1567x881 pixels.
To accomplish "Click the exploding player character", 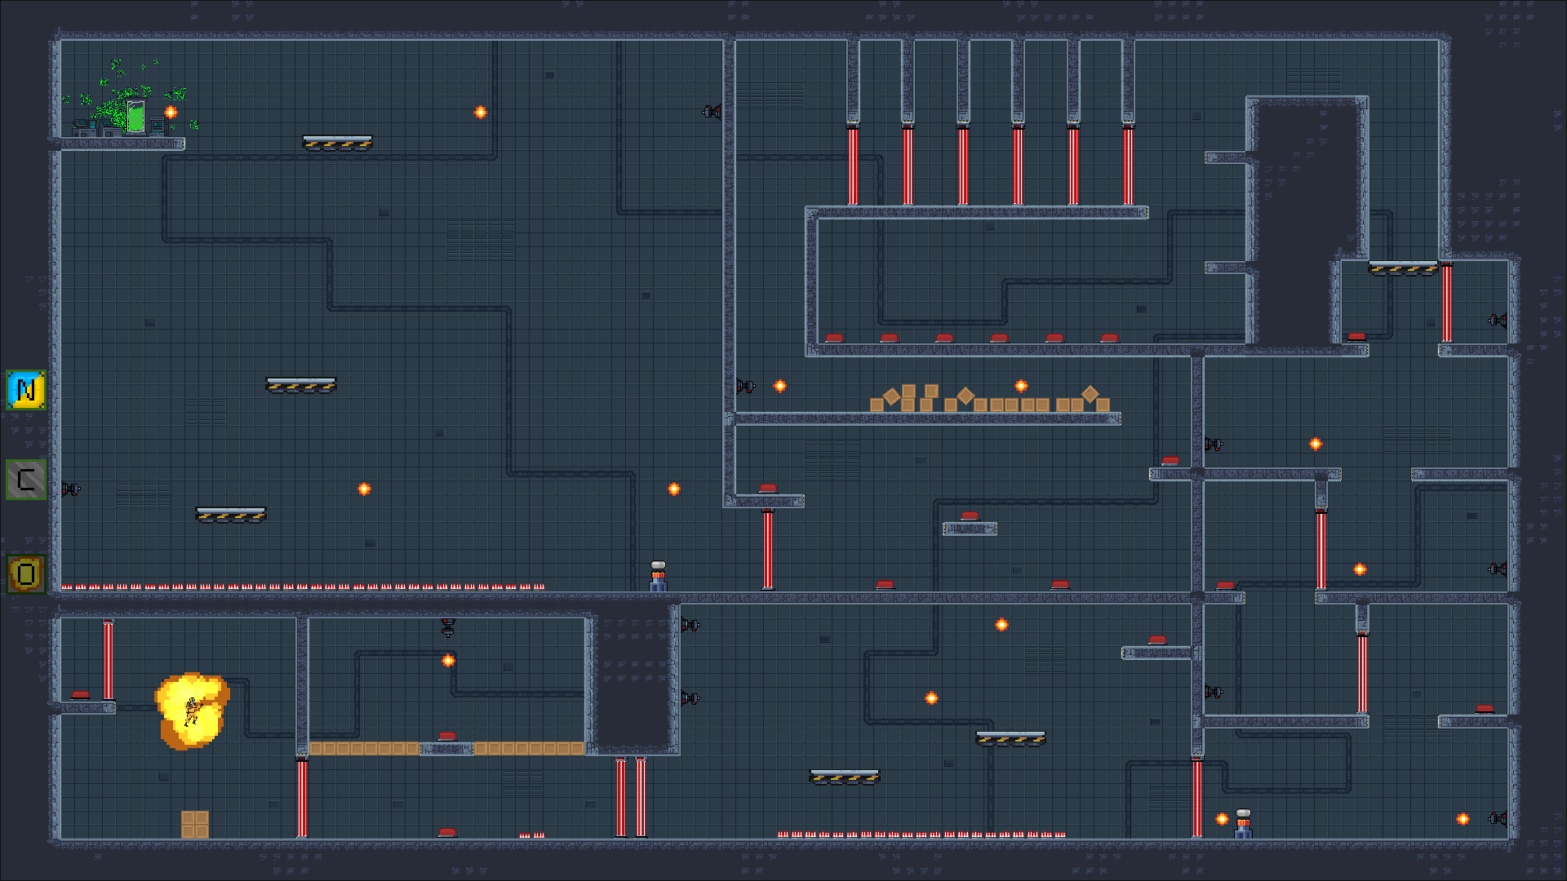I will click(192, 711).
